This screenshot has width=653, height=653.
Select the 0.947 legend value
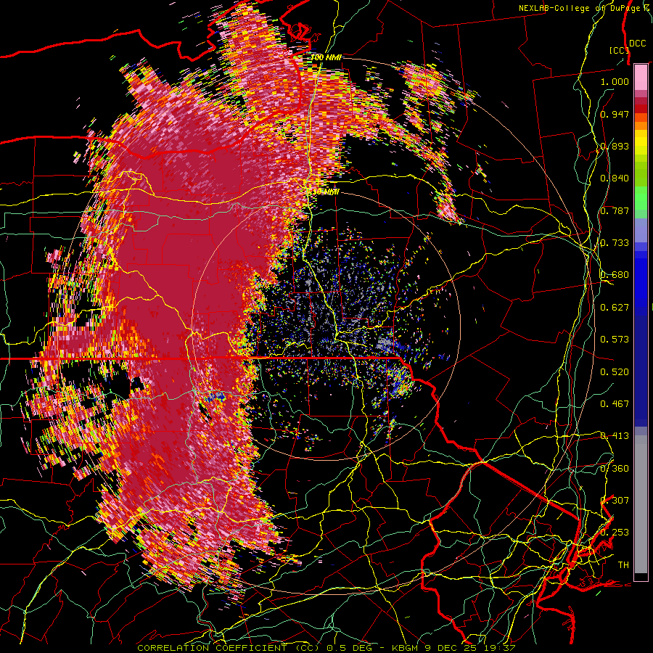(615, 114)
